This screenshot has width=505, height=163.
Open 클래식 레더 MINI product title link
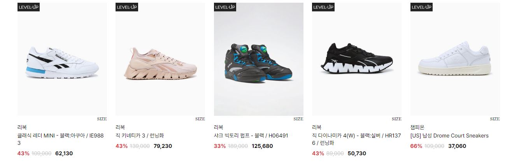point(61,139)
